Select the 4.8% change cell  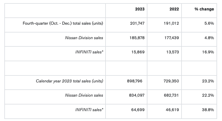(209, 38)
